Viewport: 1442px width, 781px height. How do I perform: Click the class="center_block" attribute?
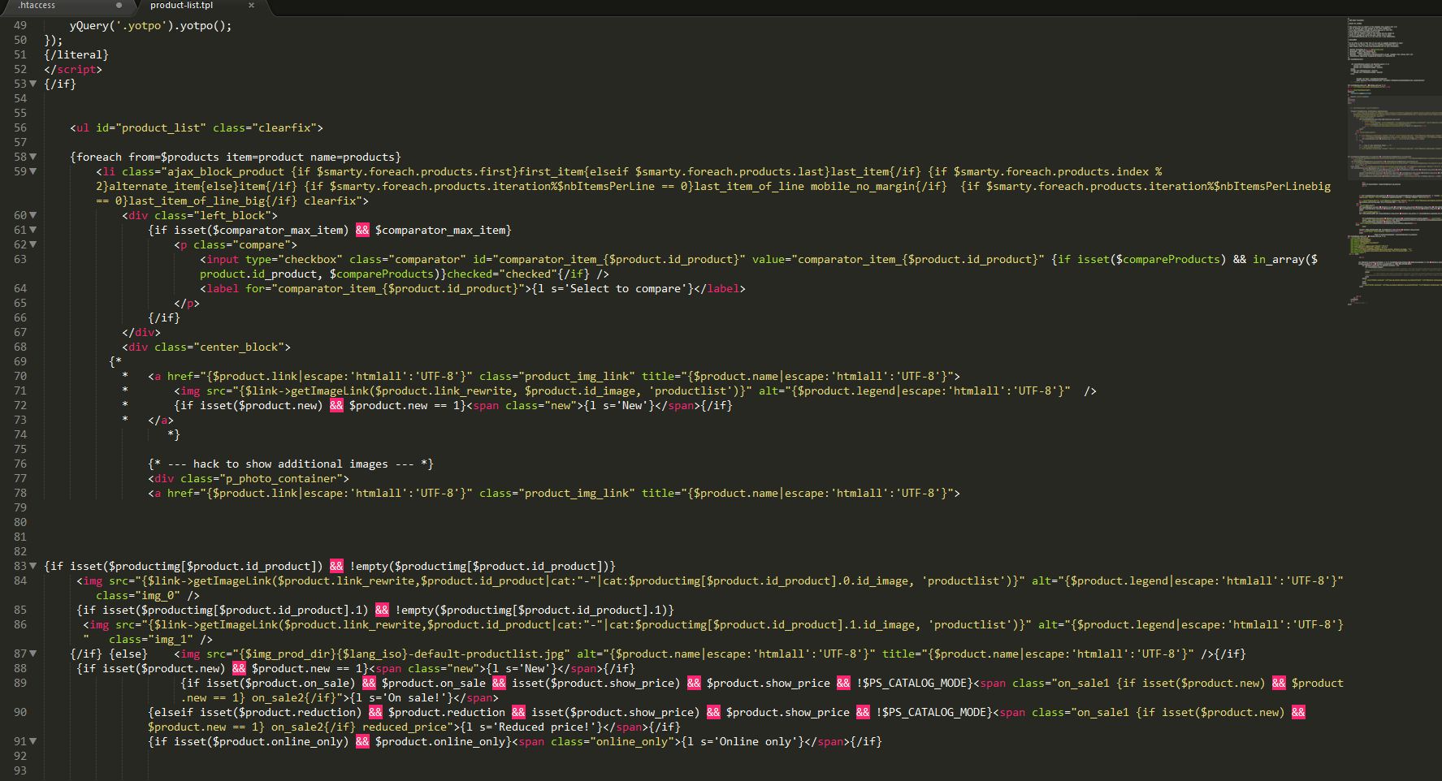(x=219, y=347)
